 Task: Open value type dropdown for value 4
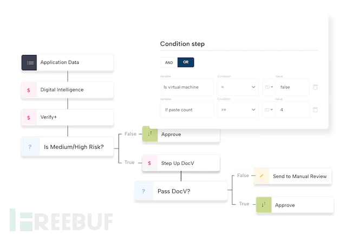pyautogui.click(x=268, y=110)
